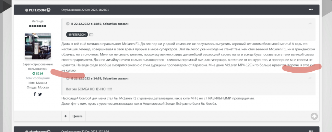Open PETERSON's truck avatar image
The image size is (332, 132).
click(x=38, y=46)
